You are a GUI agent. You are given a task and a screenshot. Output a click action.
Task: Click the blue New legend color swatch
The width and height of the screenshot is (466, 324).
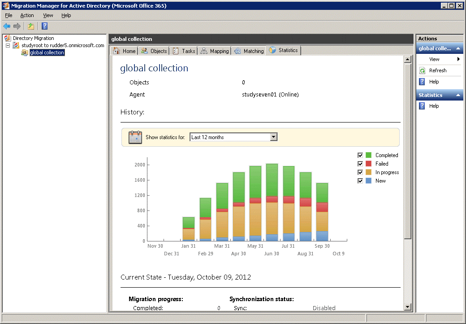[x=369, y=181]
